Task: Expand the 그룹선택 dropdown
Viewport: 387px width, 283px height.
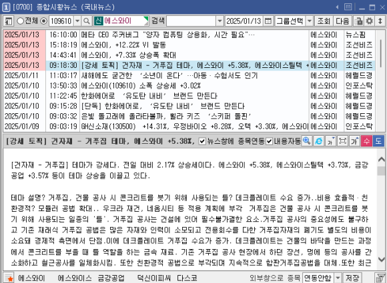Action: coord(310,21)
